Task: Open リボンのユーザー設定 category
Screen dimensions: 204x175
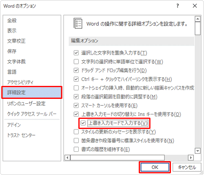Action: pos(32,104)
